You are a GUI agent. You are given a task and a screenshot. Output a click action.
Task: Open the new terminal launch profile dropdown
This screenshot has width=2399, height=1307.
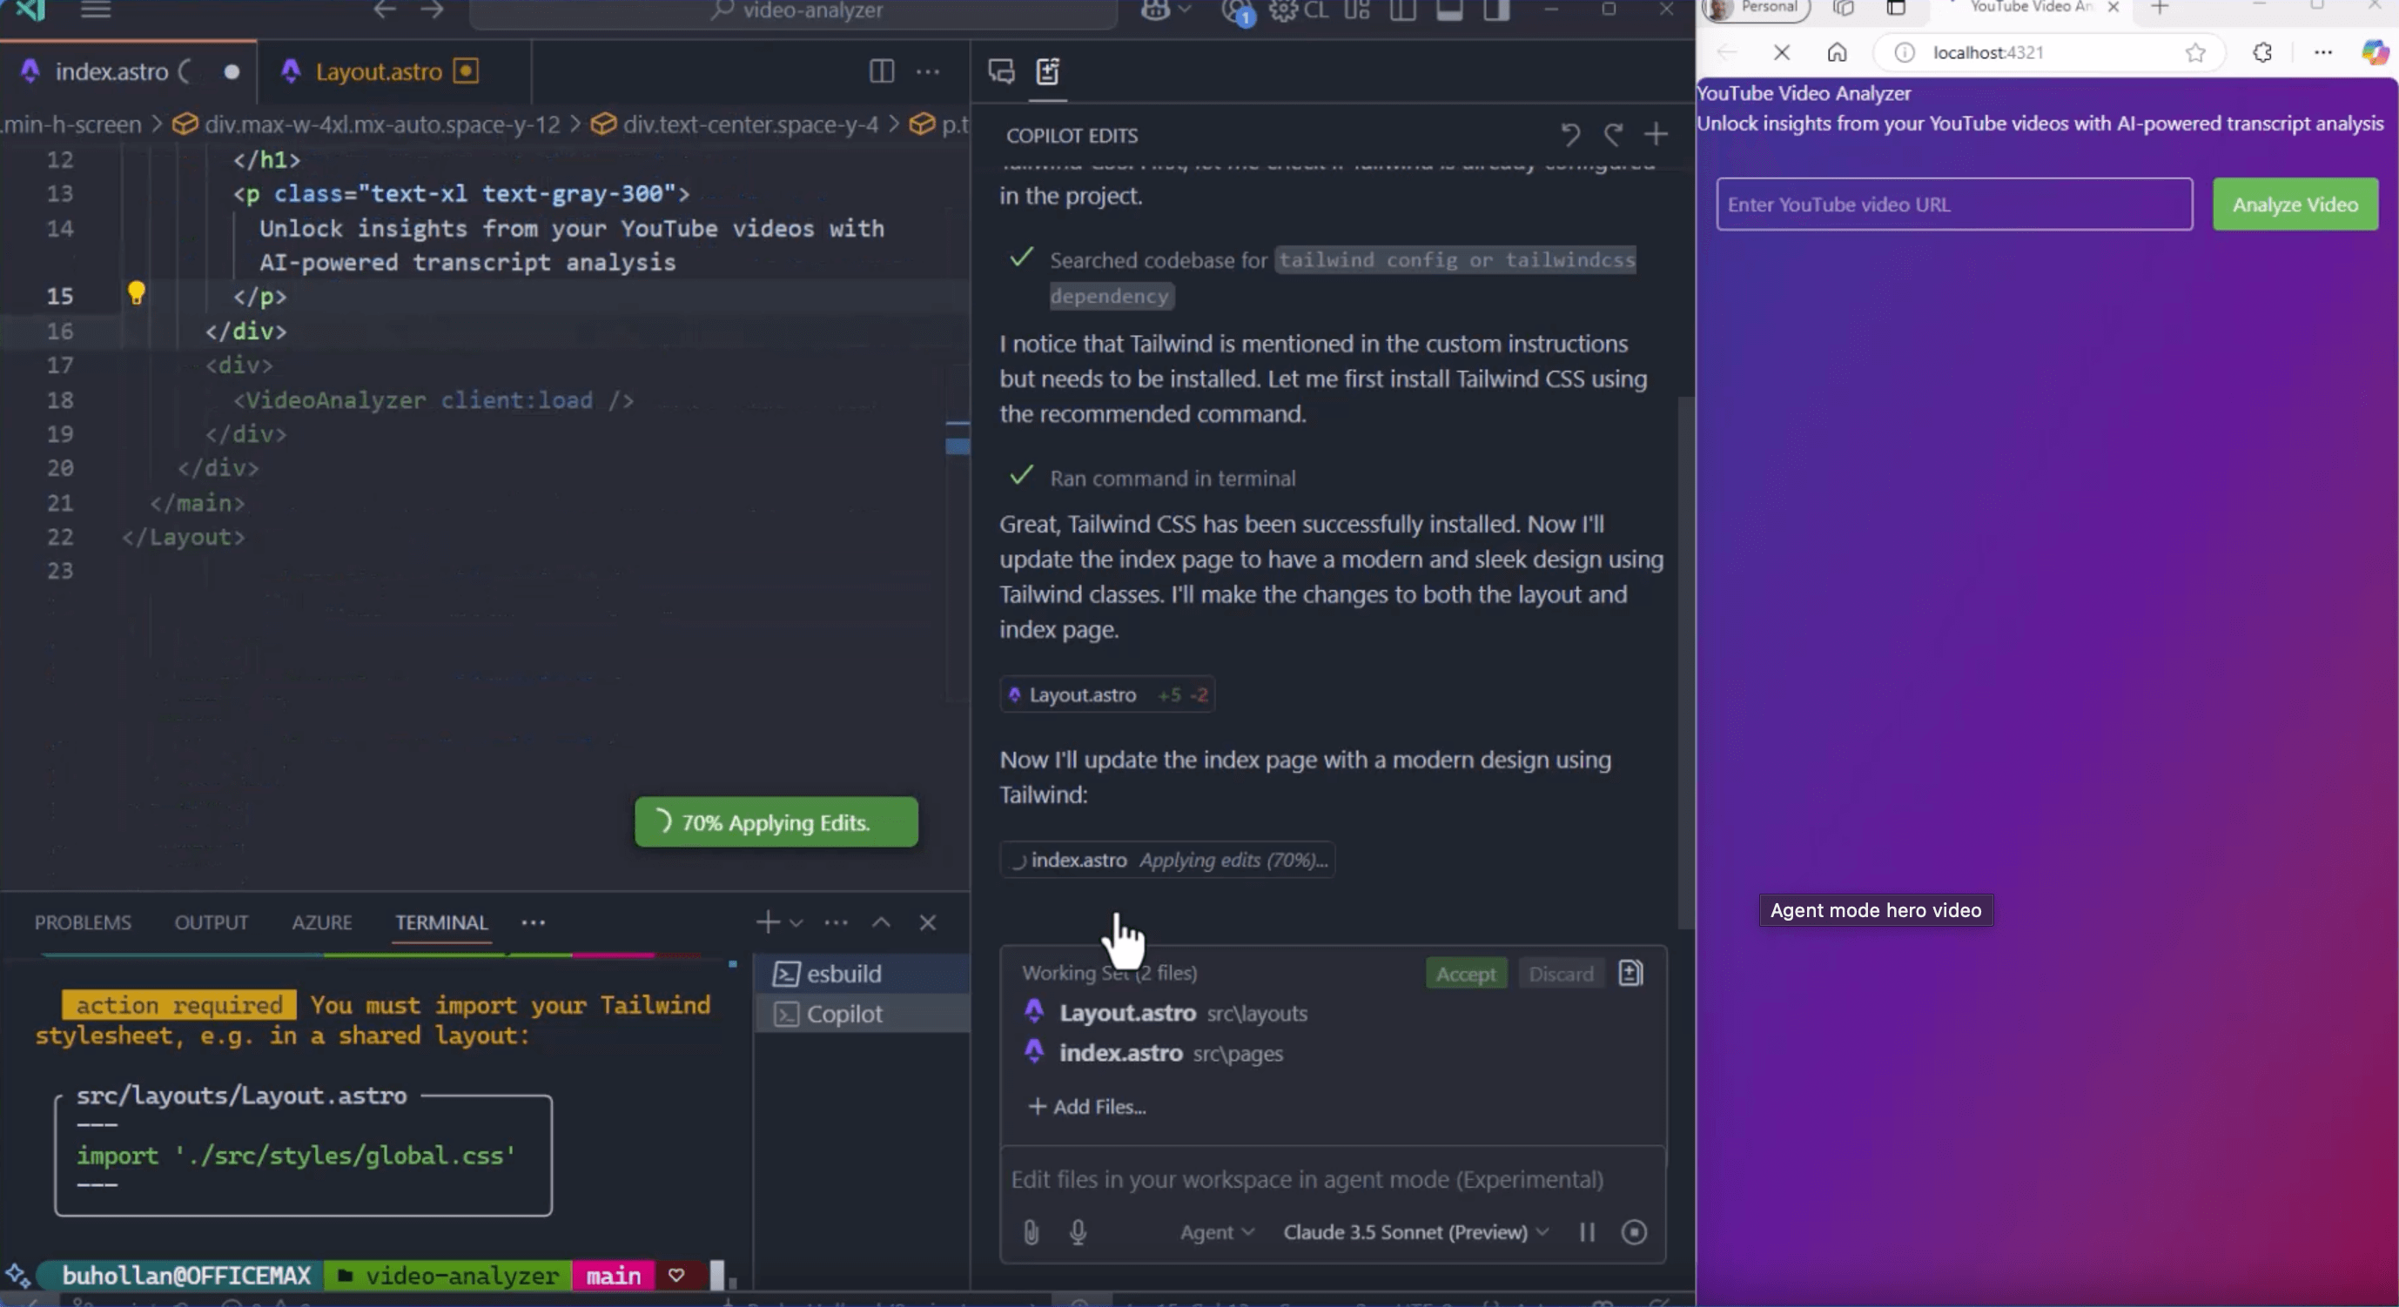coord(796,923)
